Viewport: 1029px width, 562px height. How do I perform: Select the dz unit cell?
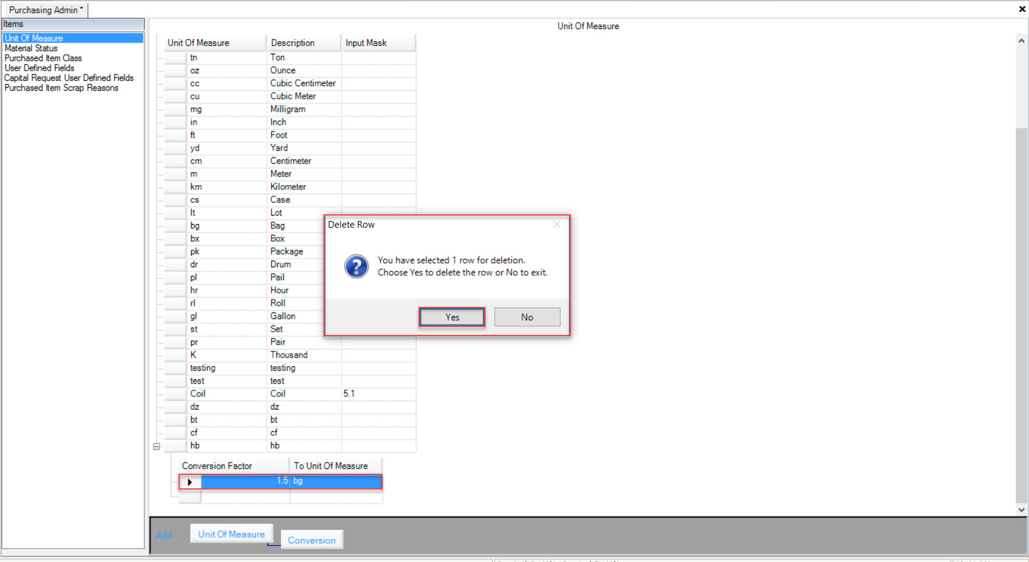point(227,407)
